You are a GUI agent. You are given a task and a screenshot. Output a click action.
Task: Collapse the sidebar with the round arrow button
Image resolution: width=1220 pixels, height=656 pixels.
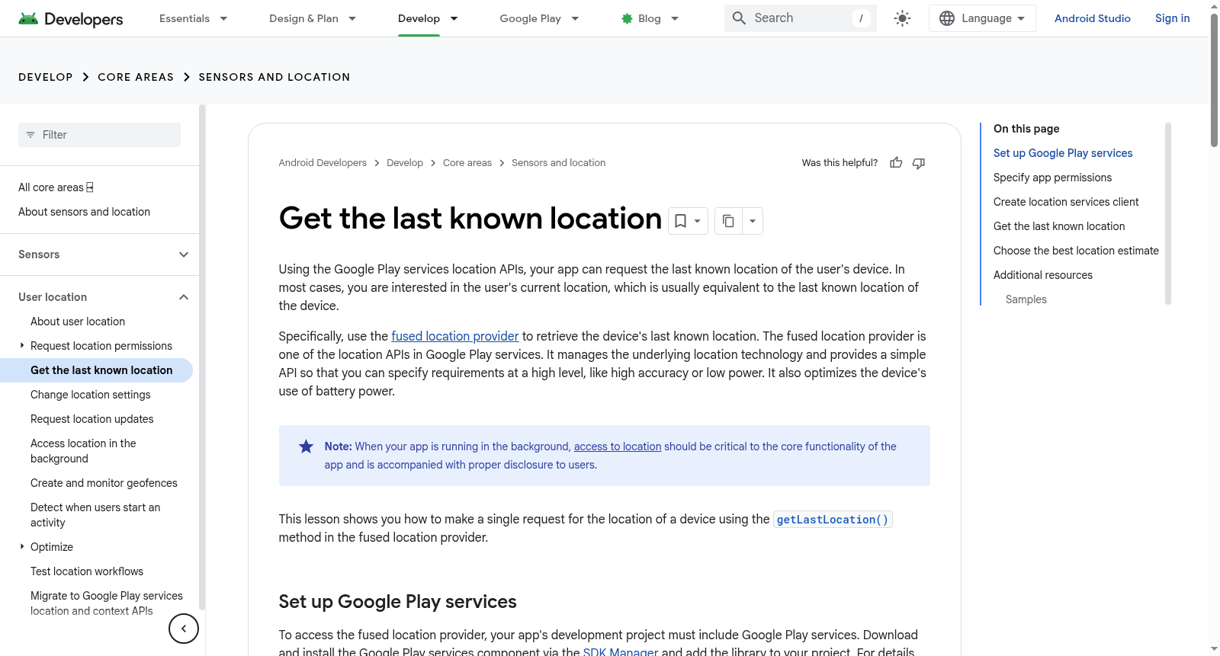pyautogui.click(x=184, y=629)
